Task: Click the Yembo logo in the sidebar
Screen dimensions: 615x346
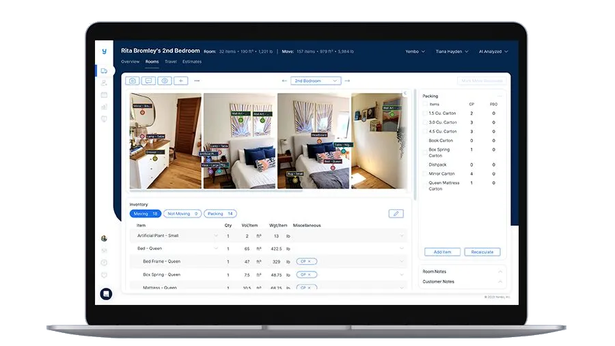Action: point(104,51)
